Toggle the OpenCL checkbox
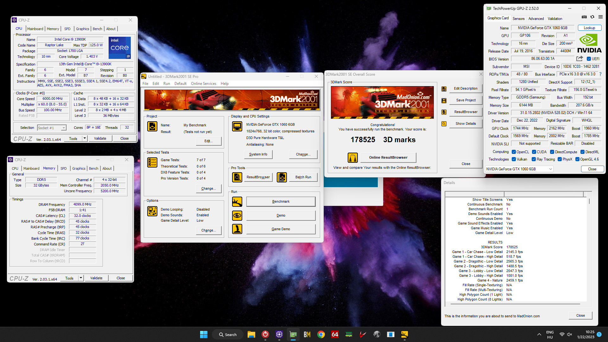The image size is (608, 342). (514, 152)
